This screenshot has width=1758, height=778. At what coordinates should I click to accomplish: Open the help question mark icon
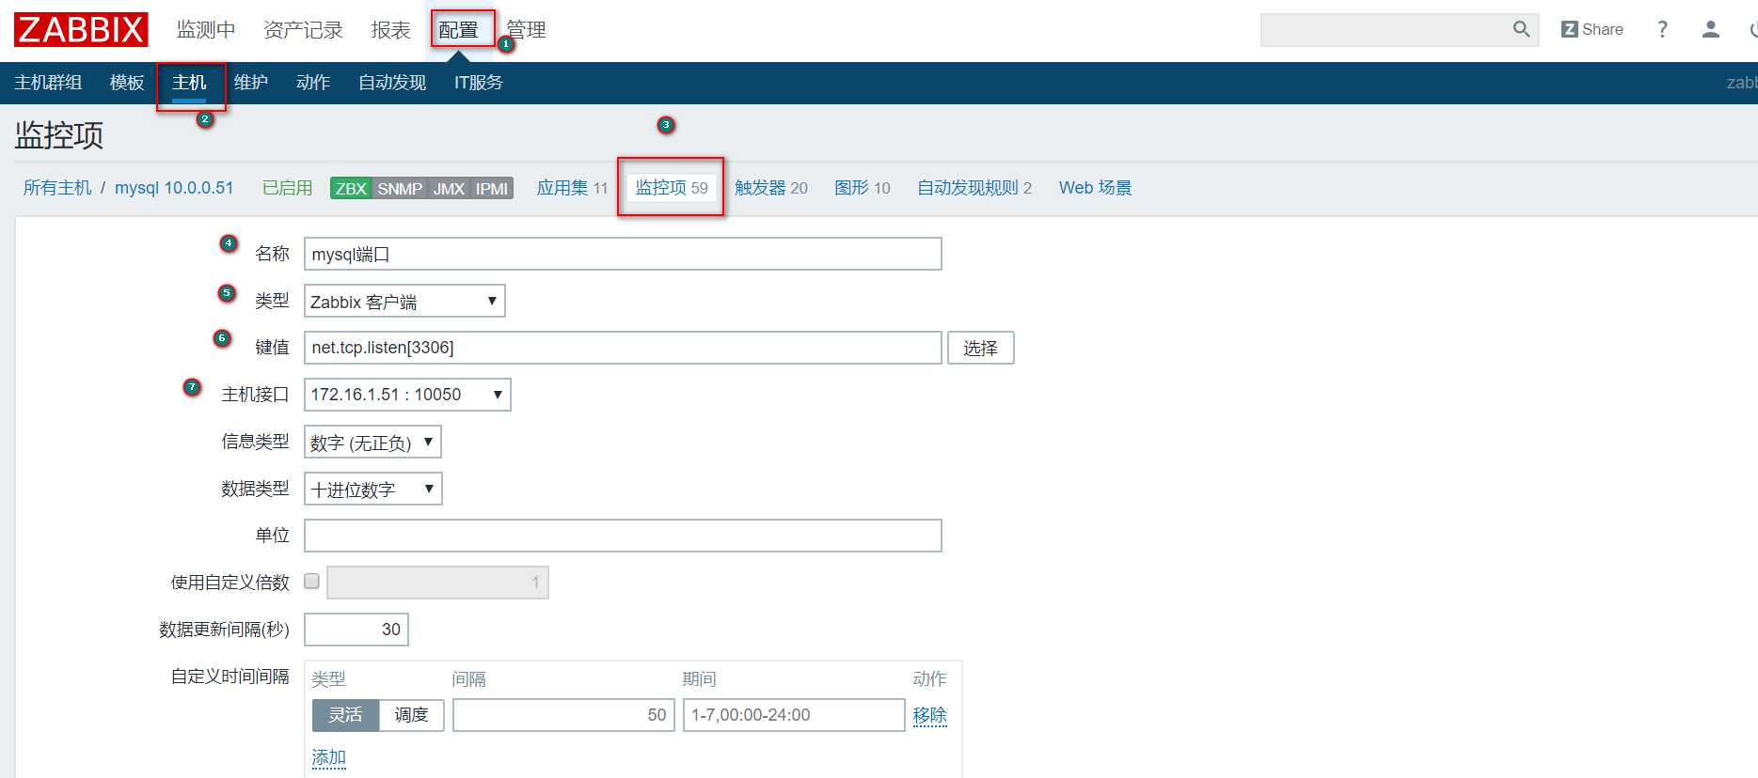pyautogui.click(x=1662, y=29)
